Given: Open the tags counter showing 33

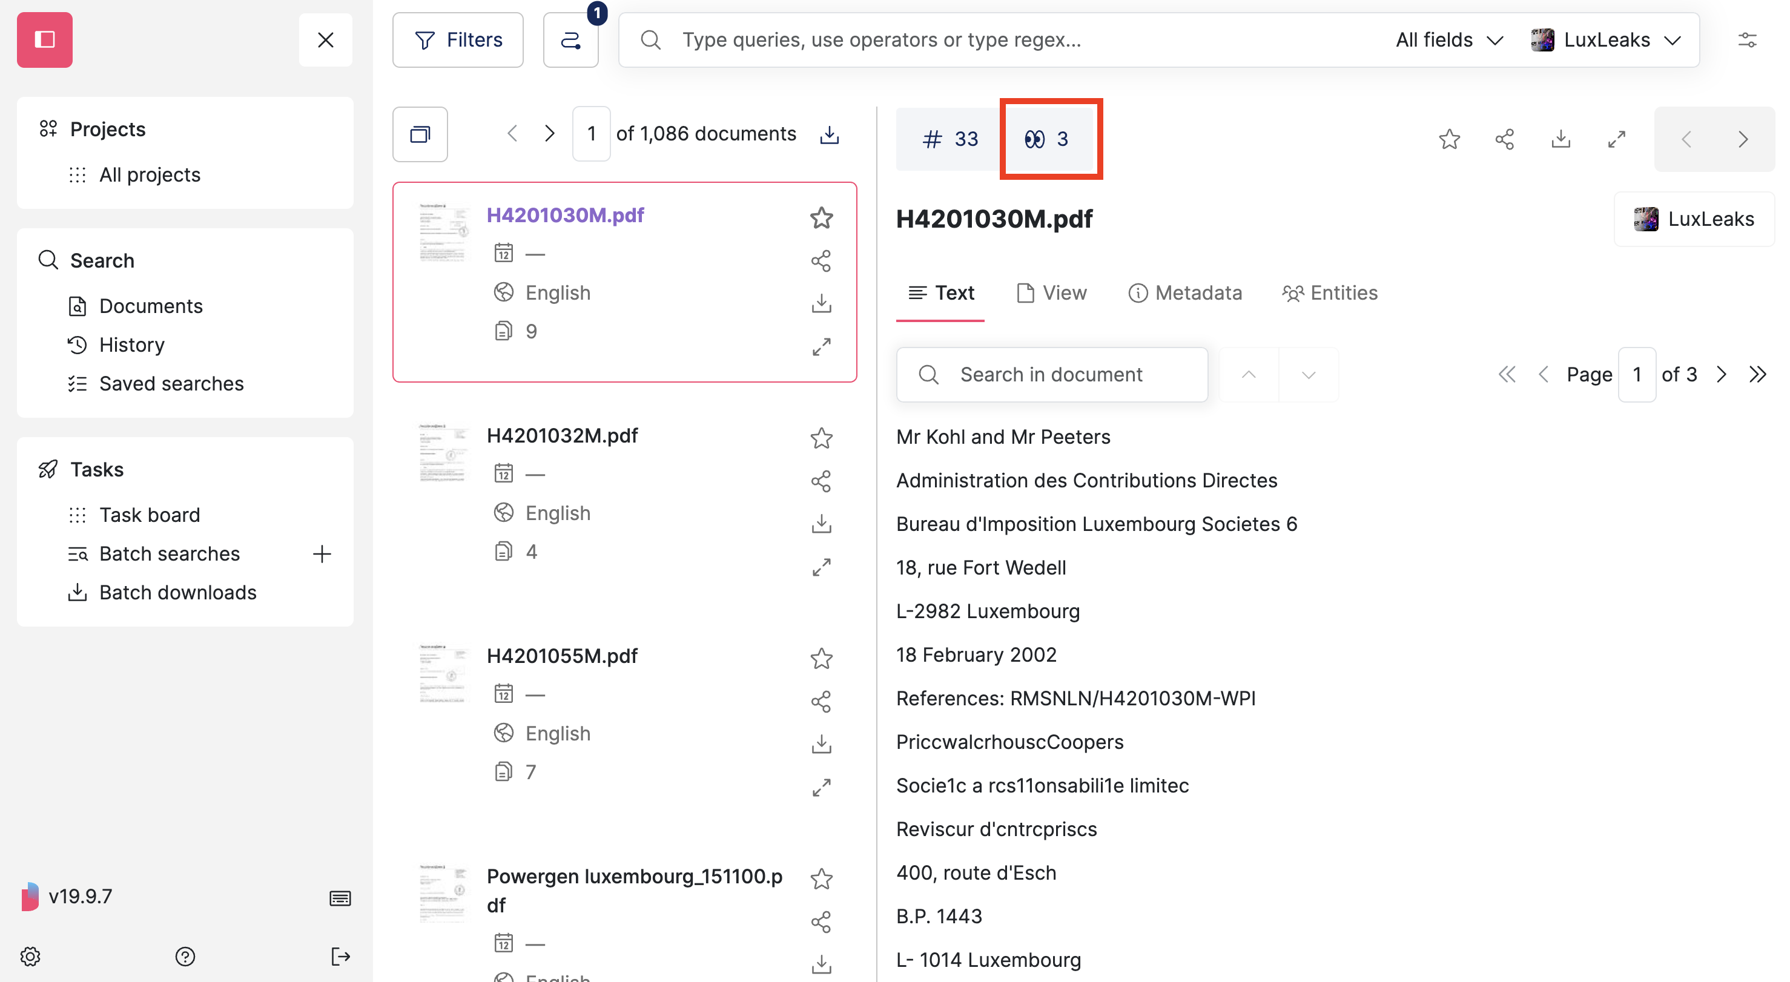Looking at the screenshot, I should pos(949,139).
